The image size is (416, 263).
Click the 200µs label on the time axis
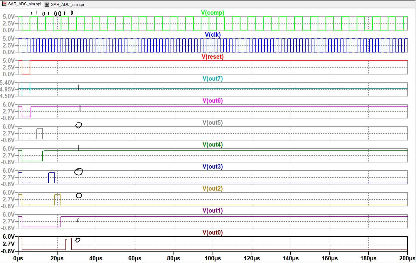coord(407,258)
